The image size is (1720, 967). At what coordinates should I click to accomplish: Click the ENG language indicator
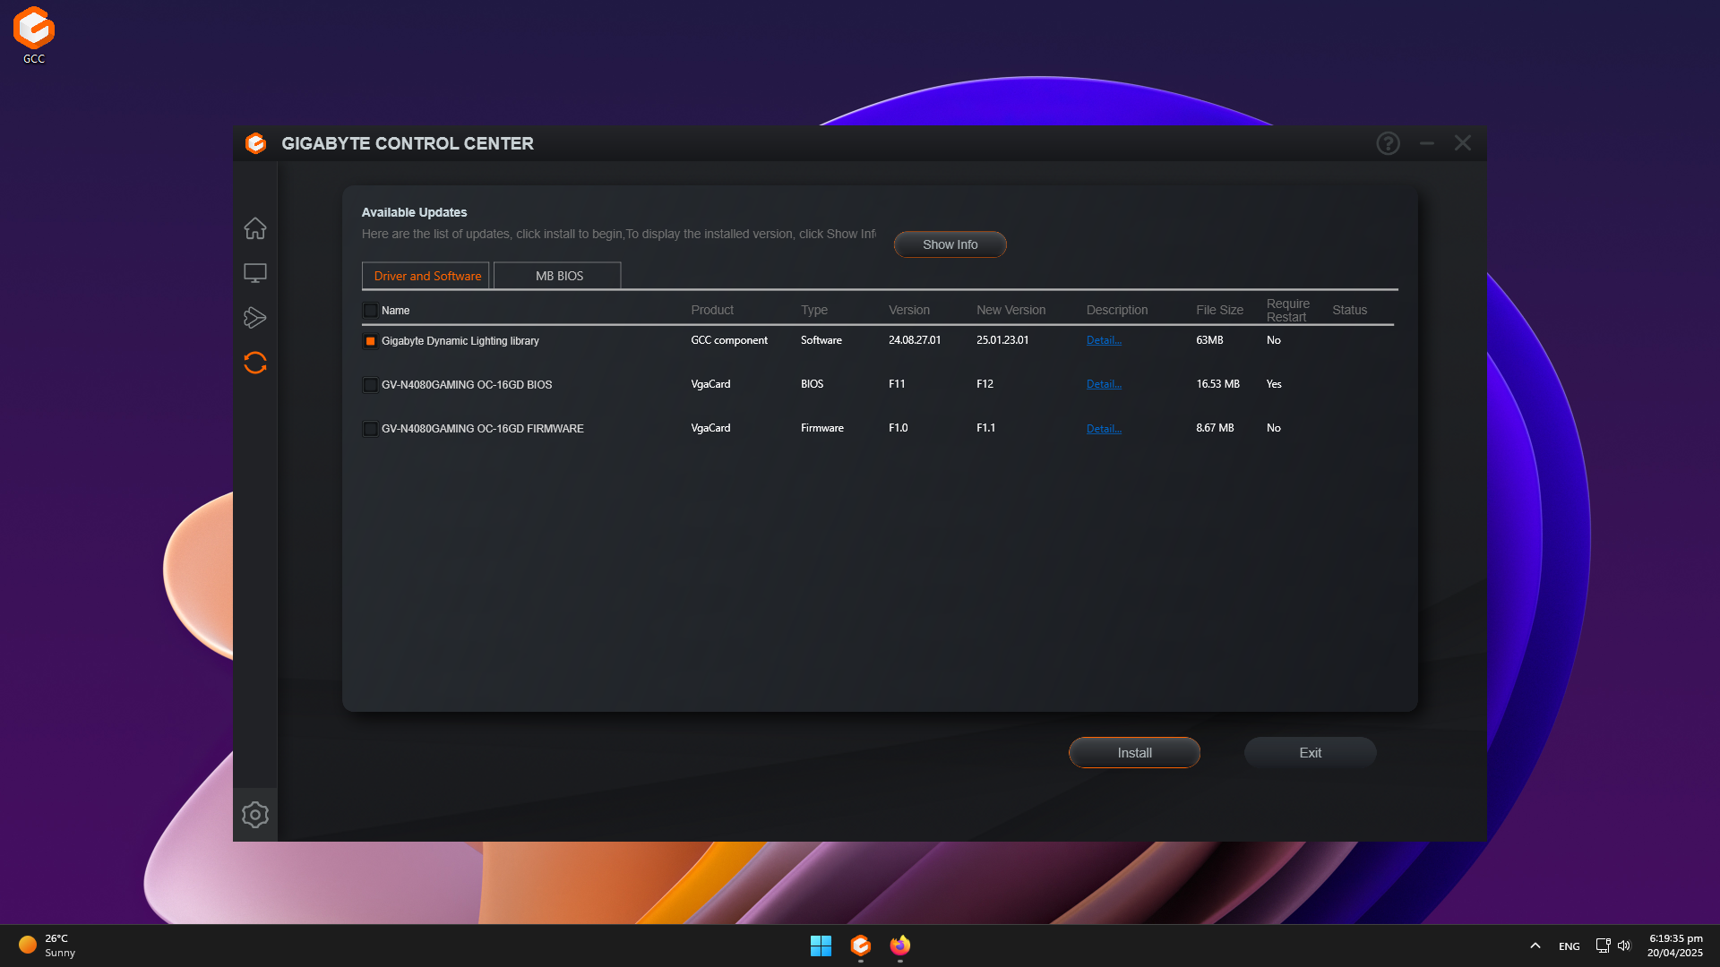click(x=1569, y=946)
